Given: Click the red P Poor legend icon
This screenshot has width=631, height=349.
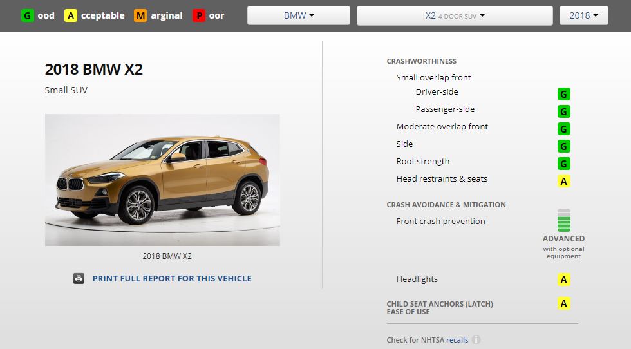Looking at the screenshot, I should (199, 15).
